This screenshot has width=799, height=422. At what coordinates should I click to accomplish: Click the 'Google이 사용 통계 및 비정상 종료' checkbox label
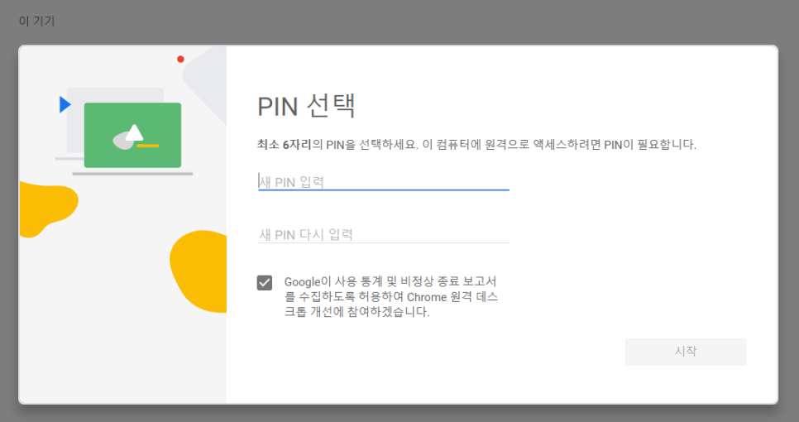pos(391,296)
